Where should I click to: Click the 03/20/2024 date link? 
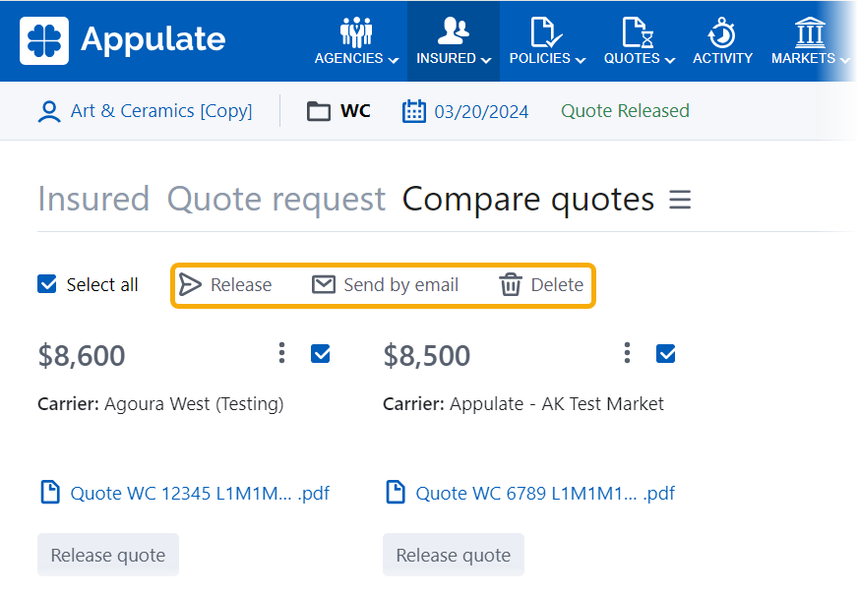[x=481, y=111]
